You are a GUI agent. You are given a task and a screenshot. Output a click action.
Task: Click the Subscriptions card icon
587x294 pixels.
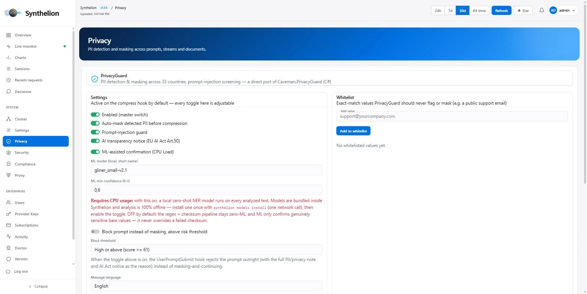pos(9,225)
